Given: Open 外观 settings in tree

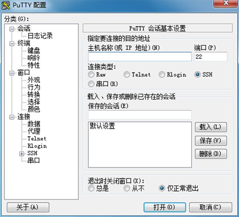Looking at the screenshot, I should (x=34, y=80).
